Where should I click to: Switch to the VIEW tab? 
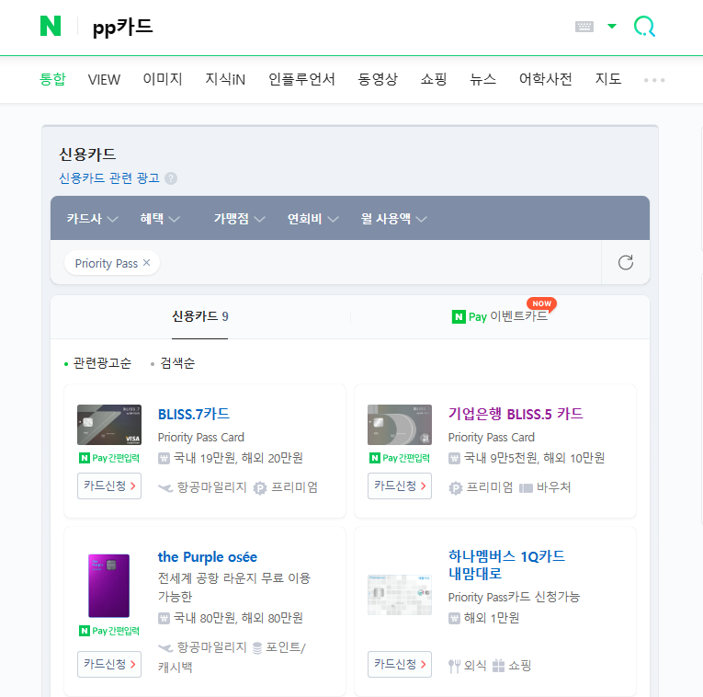(104, 79)
